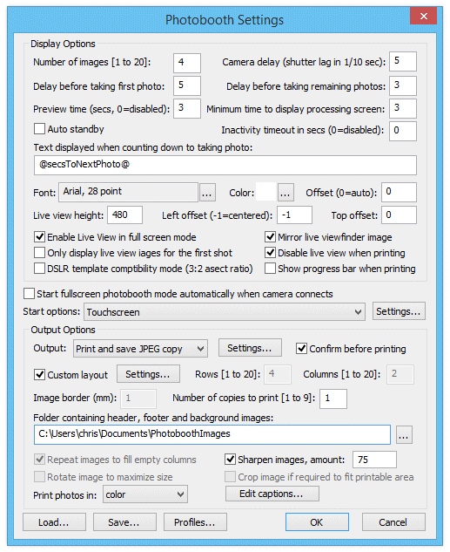Screen dimensions: 450x552
Task: Close the Photobooth Settings dialog
Action: [423, 16]
